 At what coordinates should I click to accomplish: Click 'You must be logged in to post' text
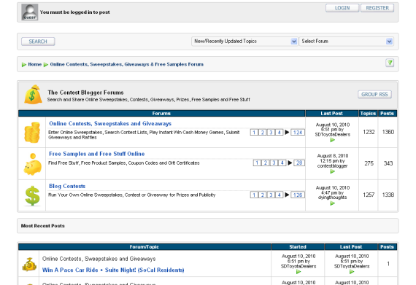click(75, 12)
